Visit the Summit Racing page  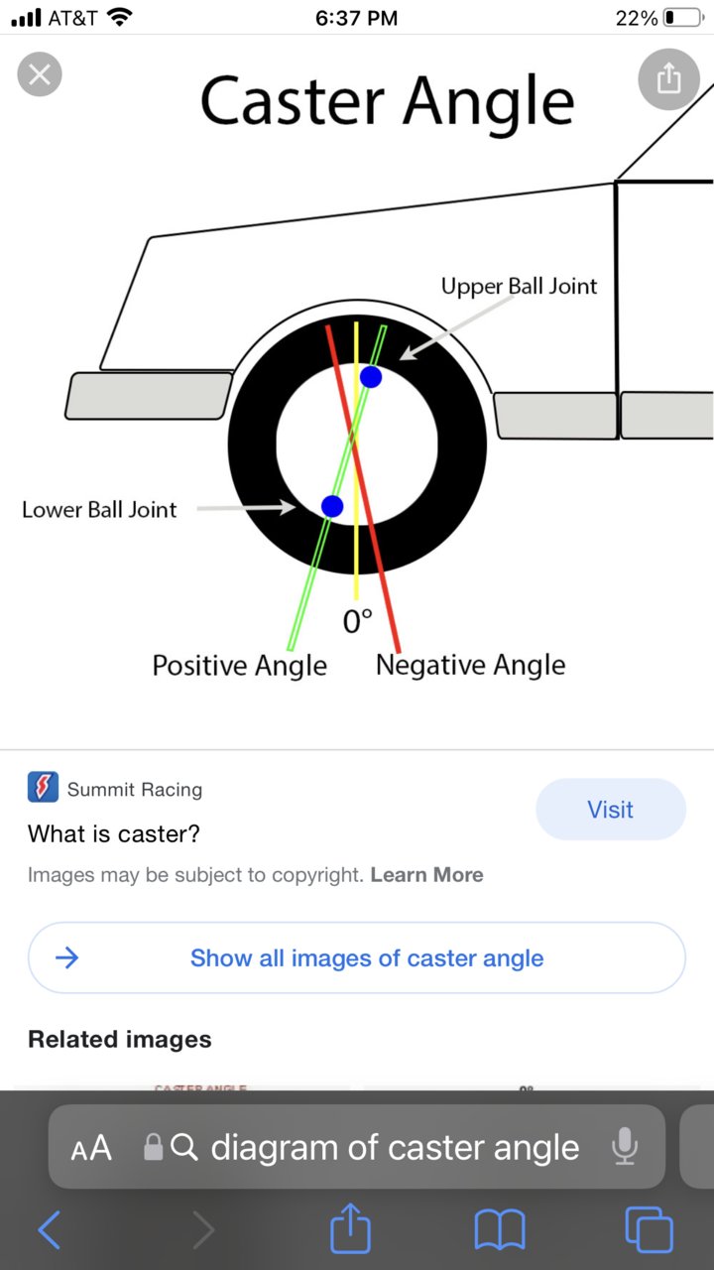click(611, 810)
